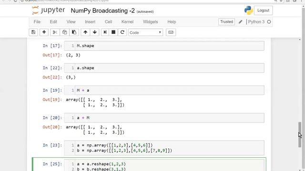This screenshot has width=305, height=171.
Task: Paste cells below icon
Action: point(74,32)
